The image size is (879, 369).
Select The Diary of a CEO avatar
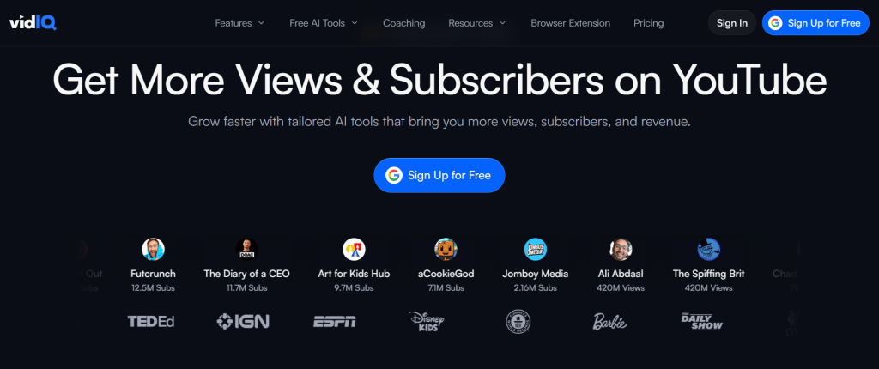tap(246, 250)
